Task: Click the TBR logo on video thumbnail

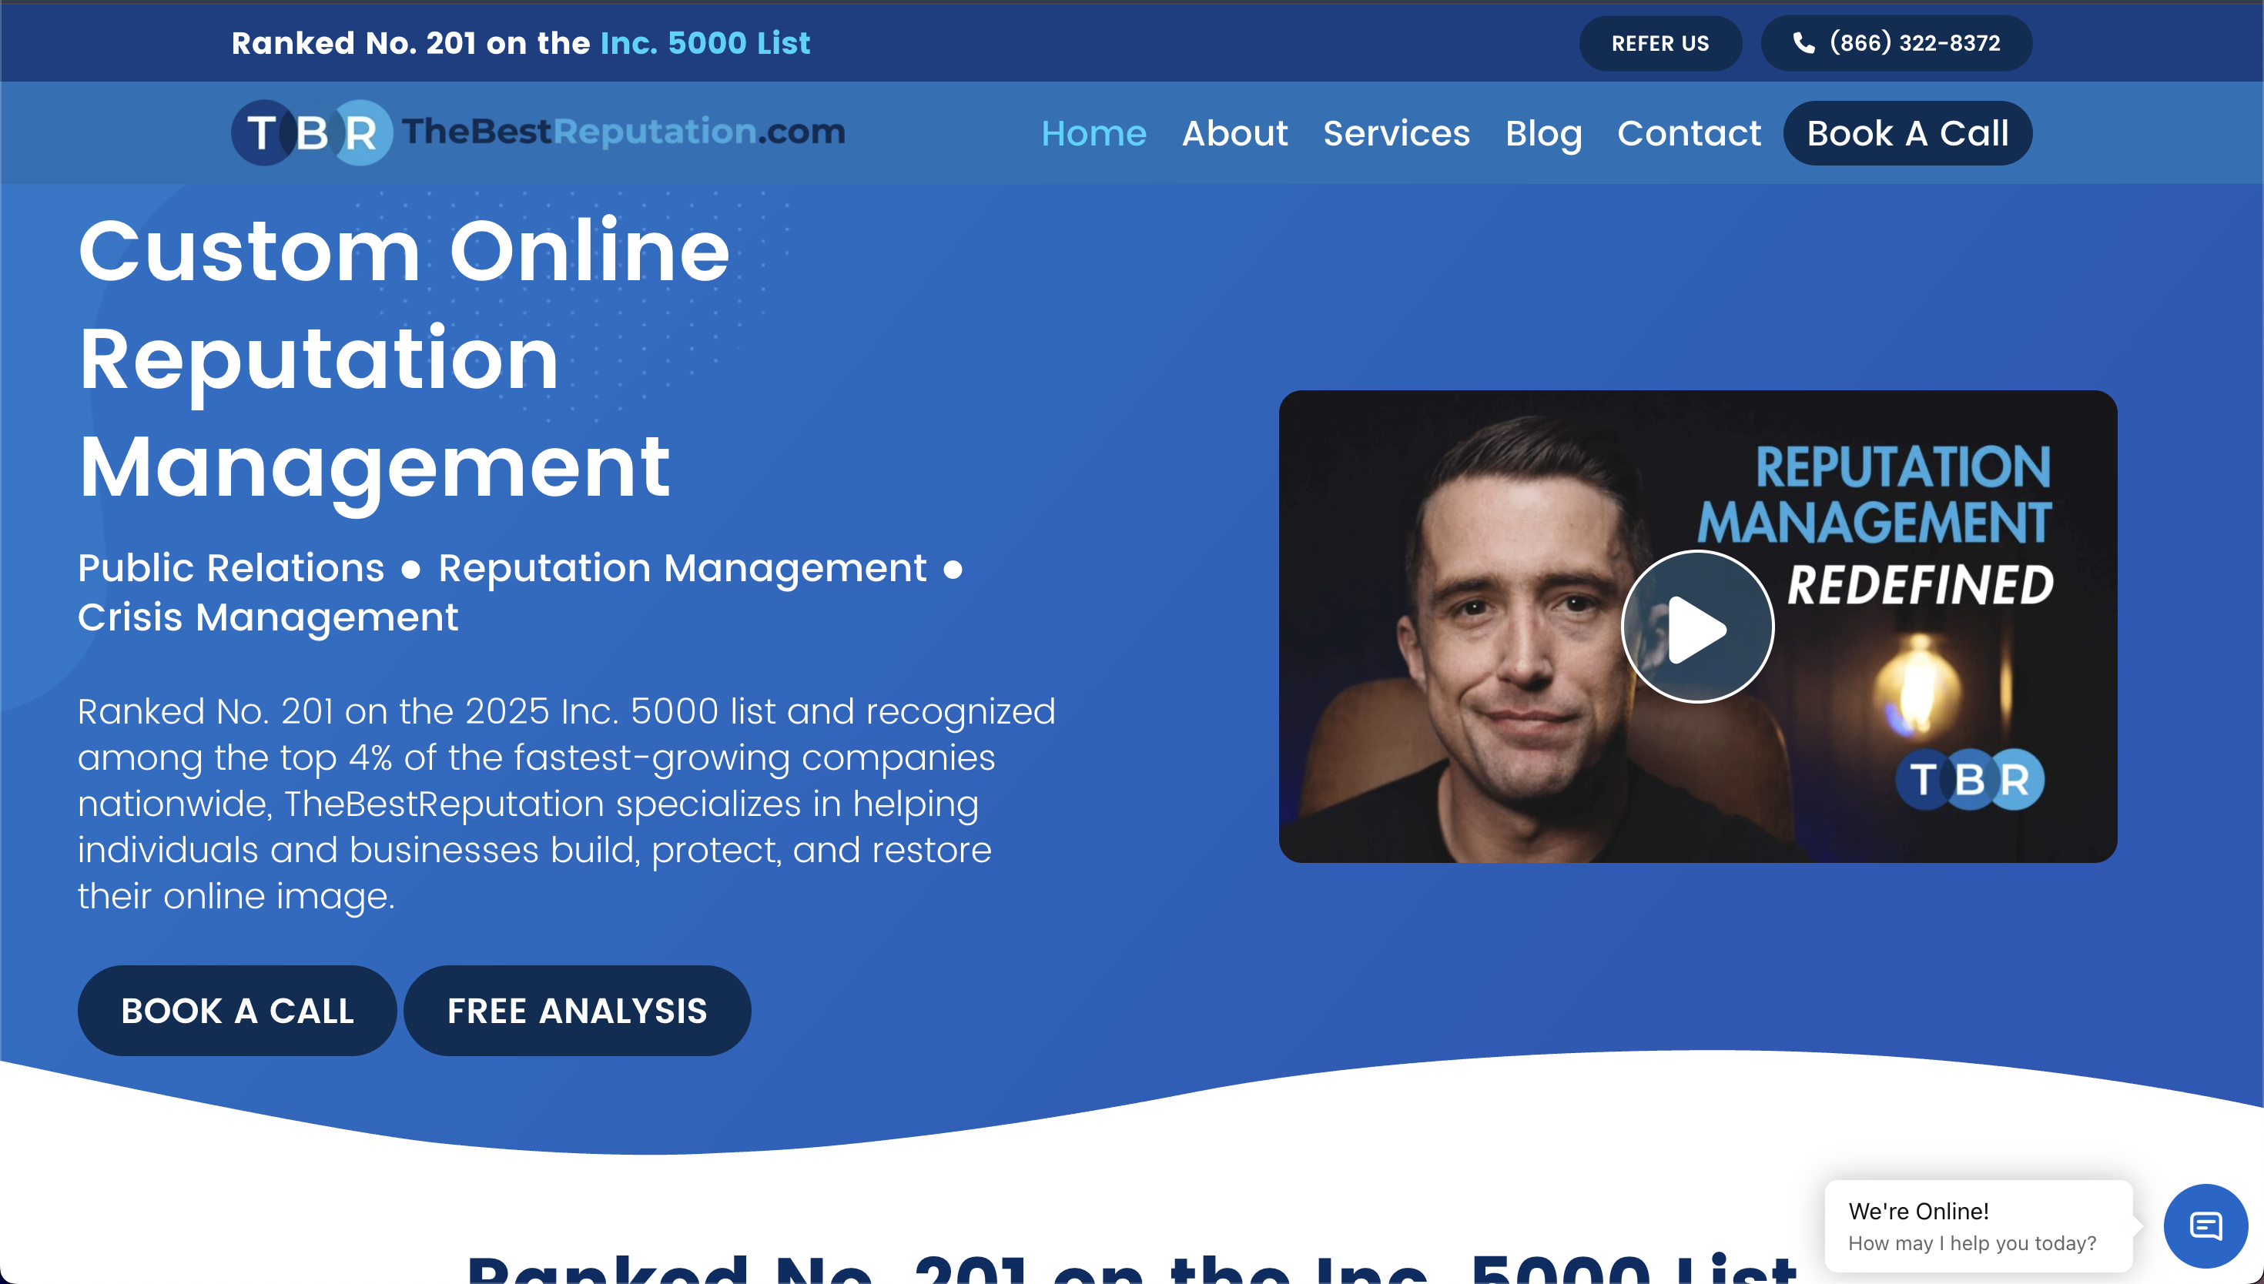Action: (1969, 780)
